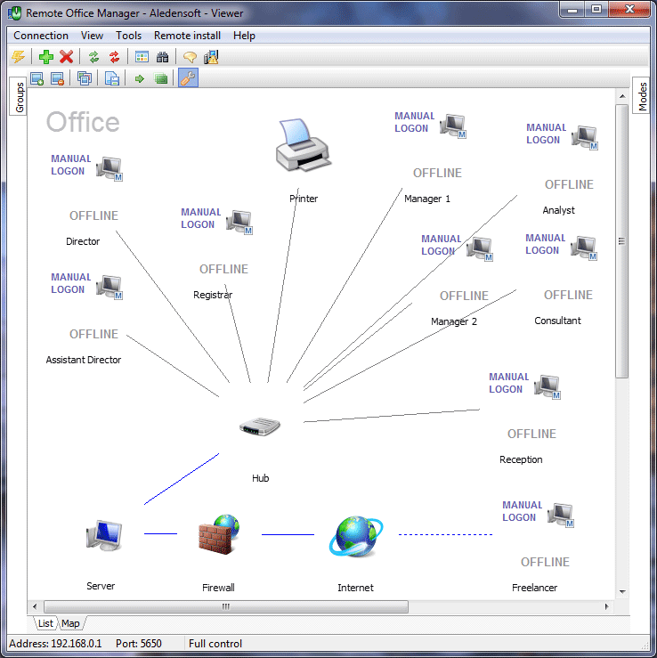Click the green arrows refresh icon
The width and height of the screenshot is (657, 658).
[94, 57]
